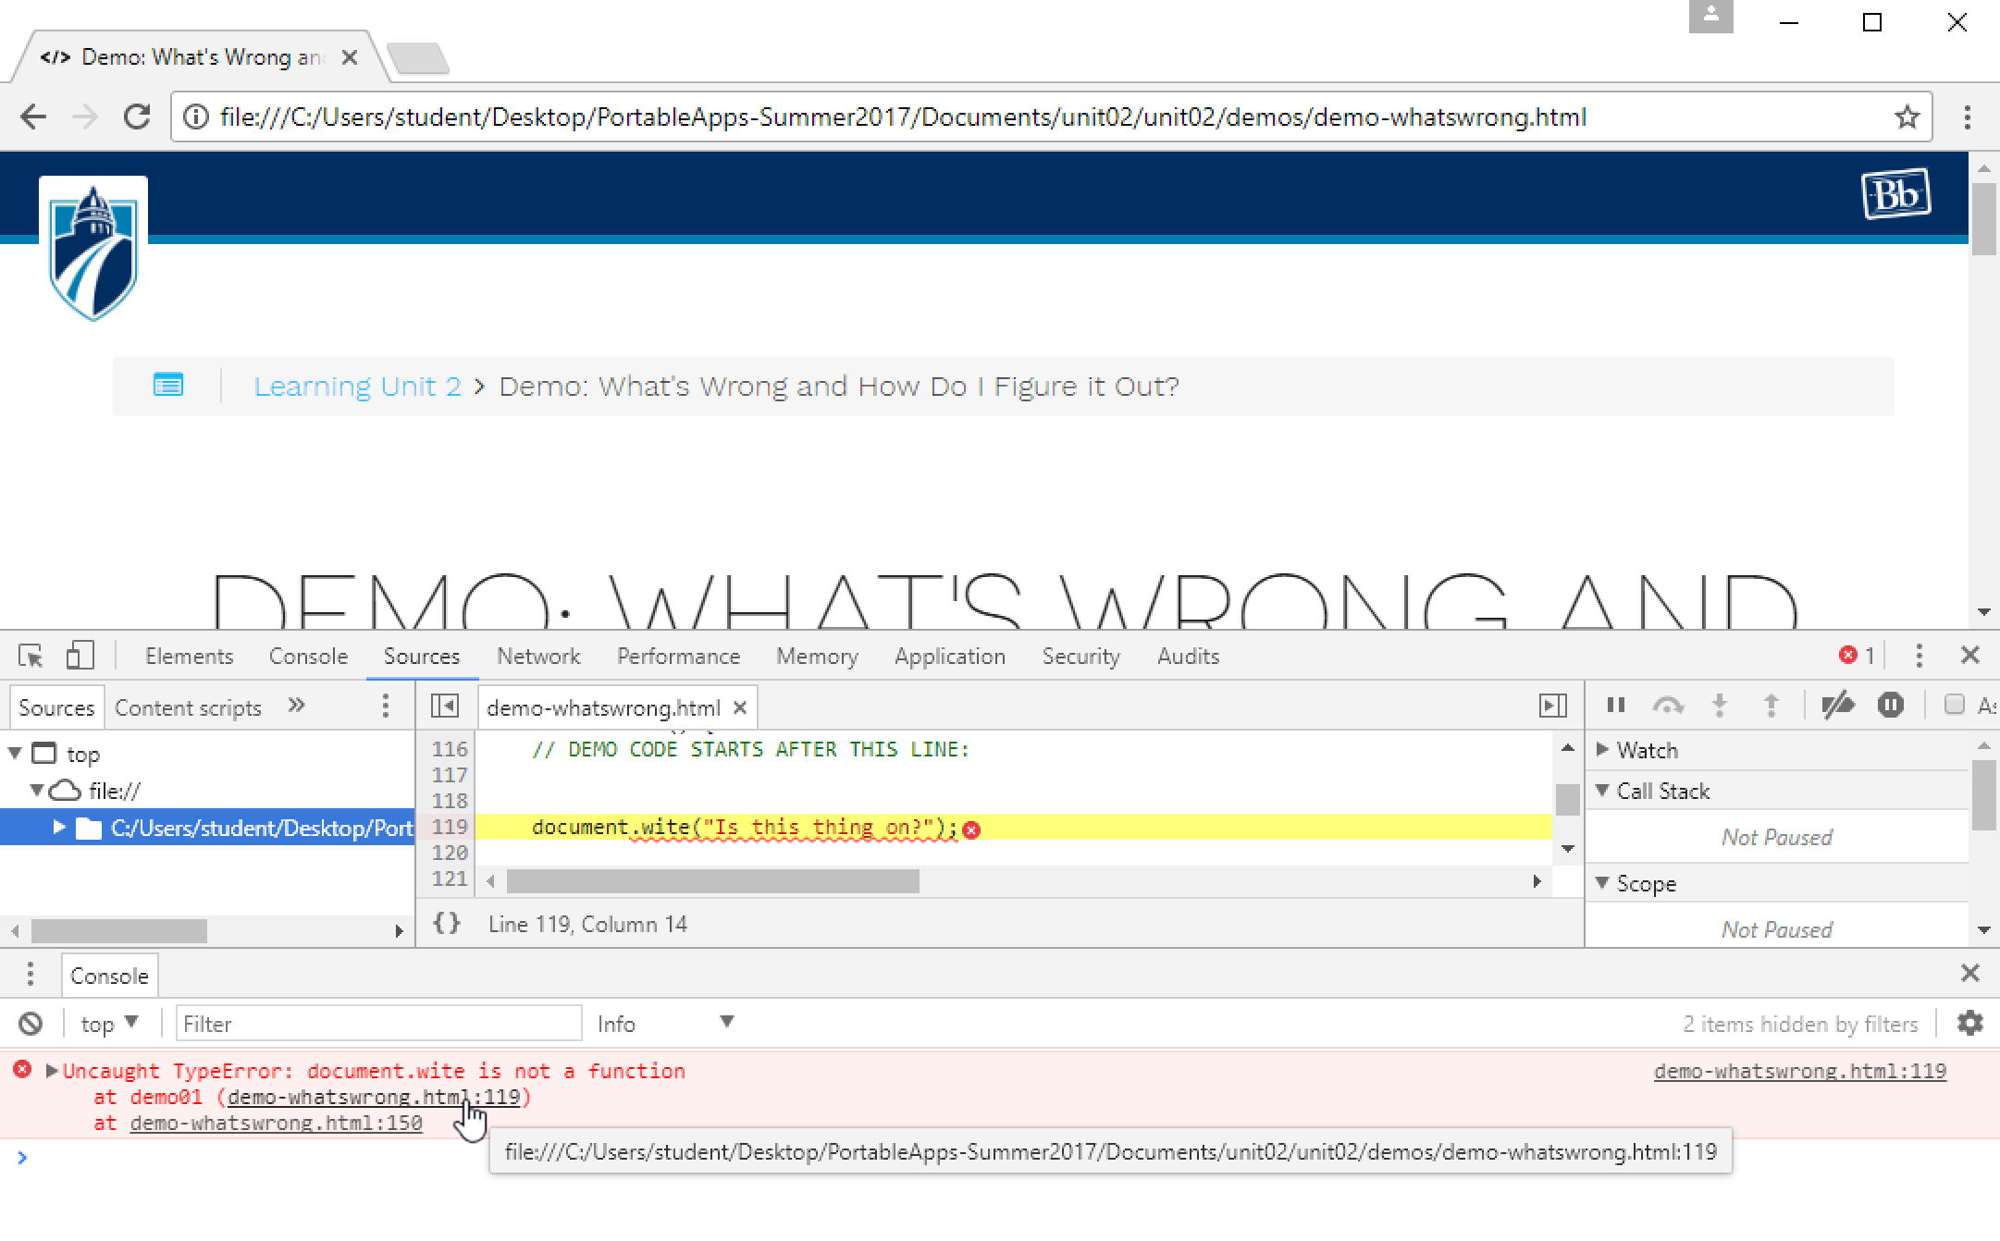Step out of current function

pos(1772,705)
